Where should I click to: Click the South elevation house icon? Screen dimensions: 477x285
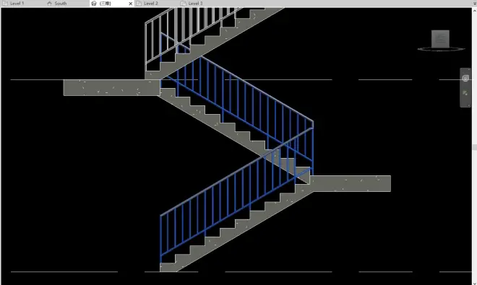coord(50,4)
